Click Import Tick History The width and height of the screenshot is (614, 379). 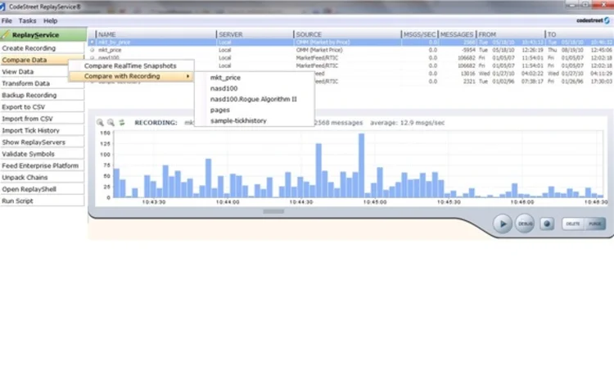42,130
